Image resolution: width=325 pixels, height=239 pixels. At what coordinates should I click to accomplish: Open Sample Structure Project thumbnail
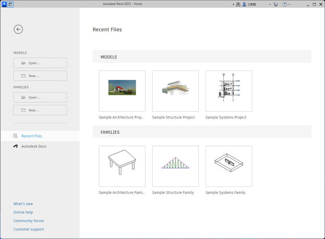(175, 91)
